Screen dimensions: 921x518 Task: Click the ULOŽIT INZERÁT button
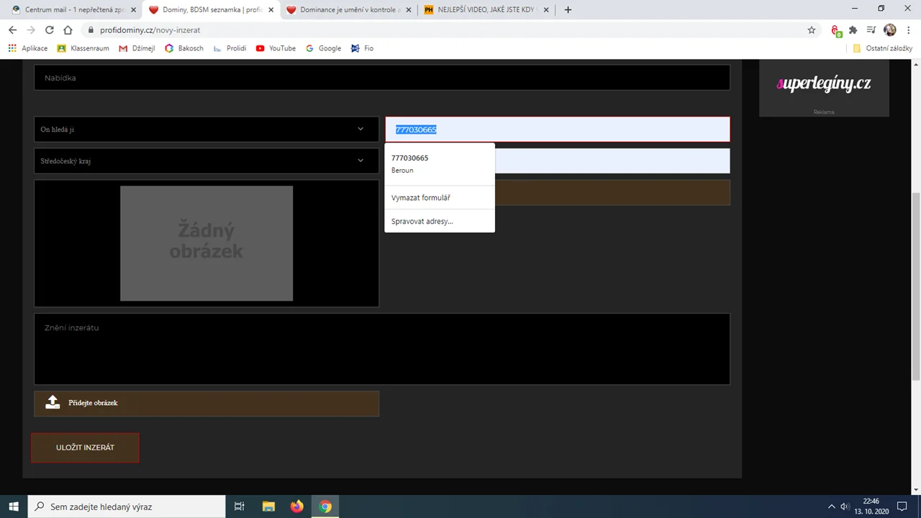tap(85, 447)
